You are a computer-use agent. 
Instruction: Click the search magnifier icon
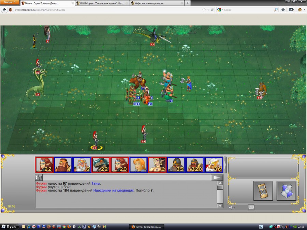[x=276, y=10]
